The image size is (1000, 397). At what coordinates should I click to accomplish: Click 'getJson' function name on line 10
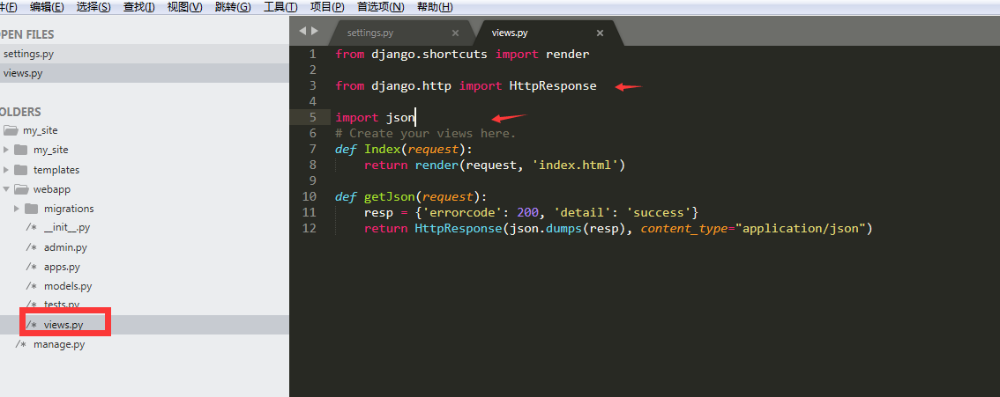click(x=389, y=196)
